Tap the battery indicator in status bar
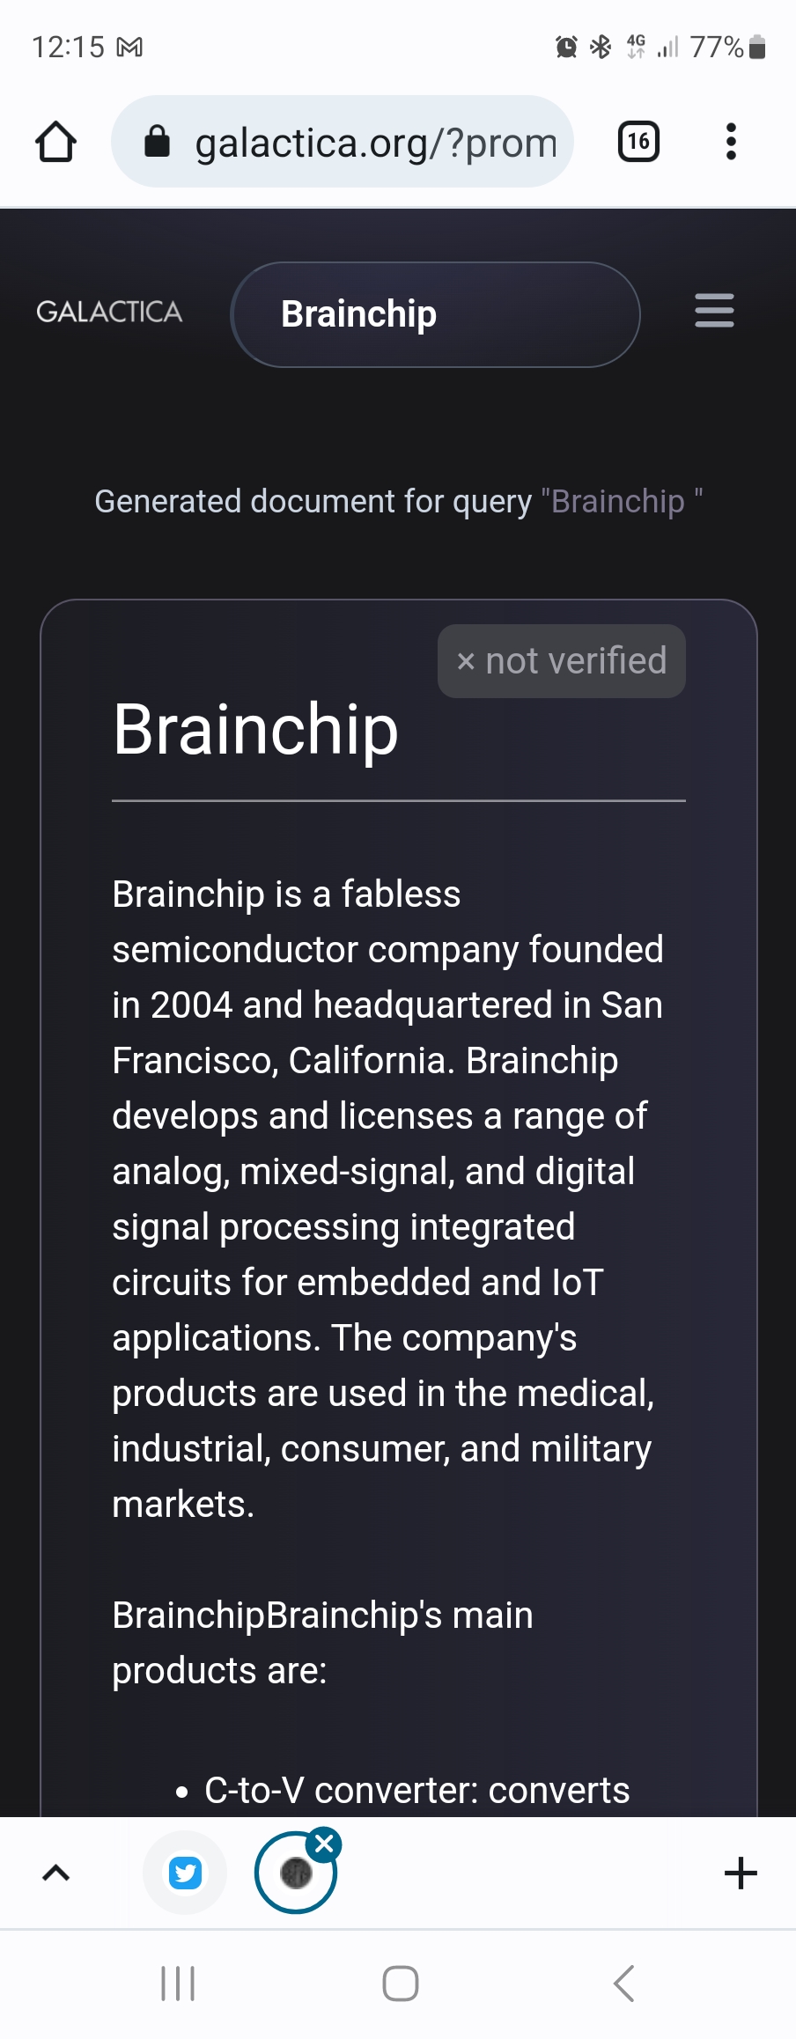This screenshot has height=2039, width=796. click(x=756, y=48)
